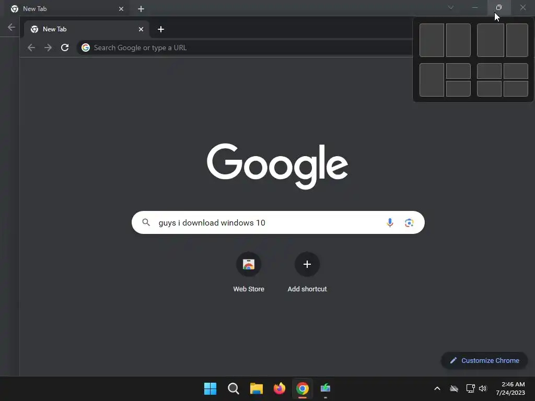This screenshot has width=535, height=401.
Task: Click the magnifier icon in search box
Action: pyautogui.click(x=146, y=222)
